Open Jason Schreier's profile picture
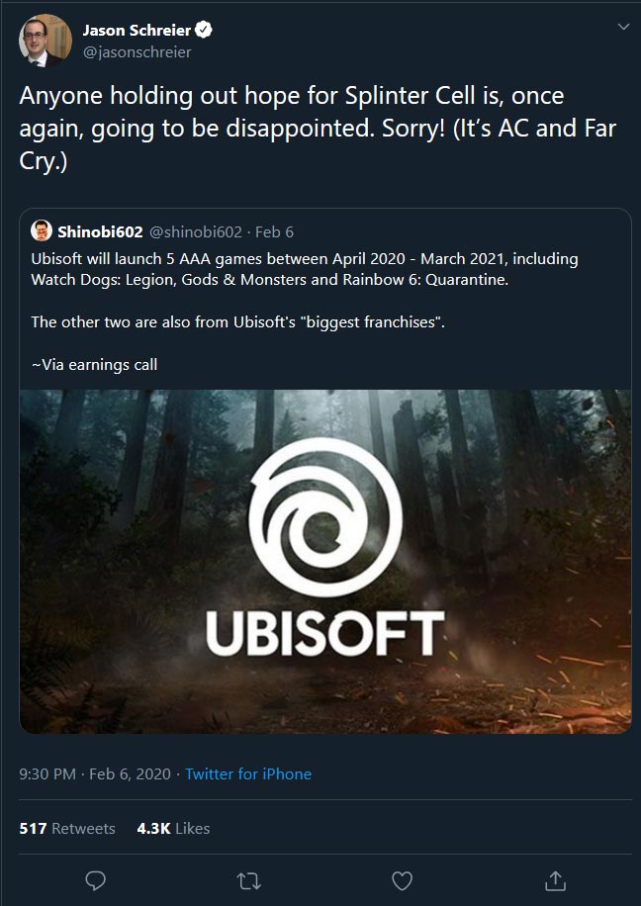Viewport: 641px width, 906px height. (44, 42)
